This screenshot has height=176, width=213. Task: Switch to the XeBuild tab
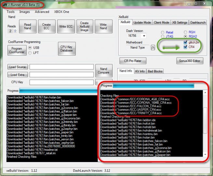(125, 22)
